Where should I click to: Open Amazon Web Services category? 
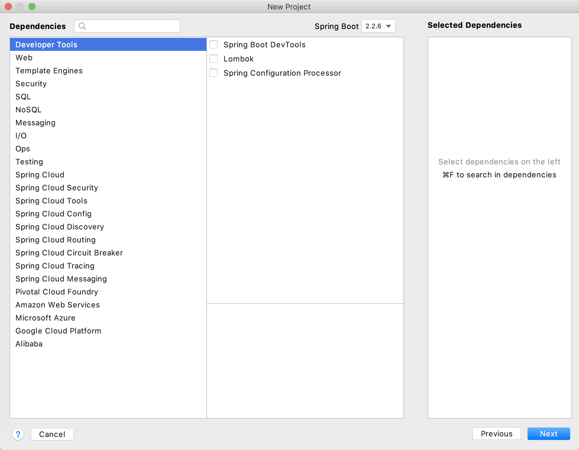click(x=58, y=305)
